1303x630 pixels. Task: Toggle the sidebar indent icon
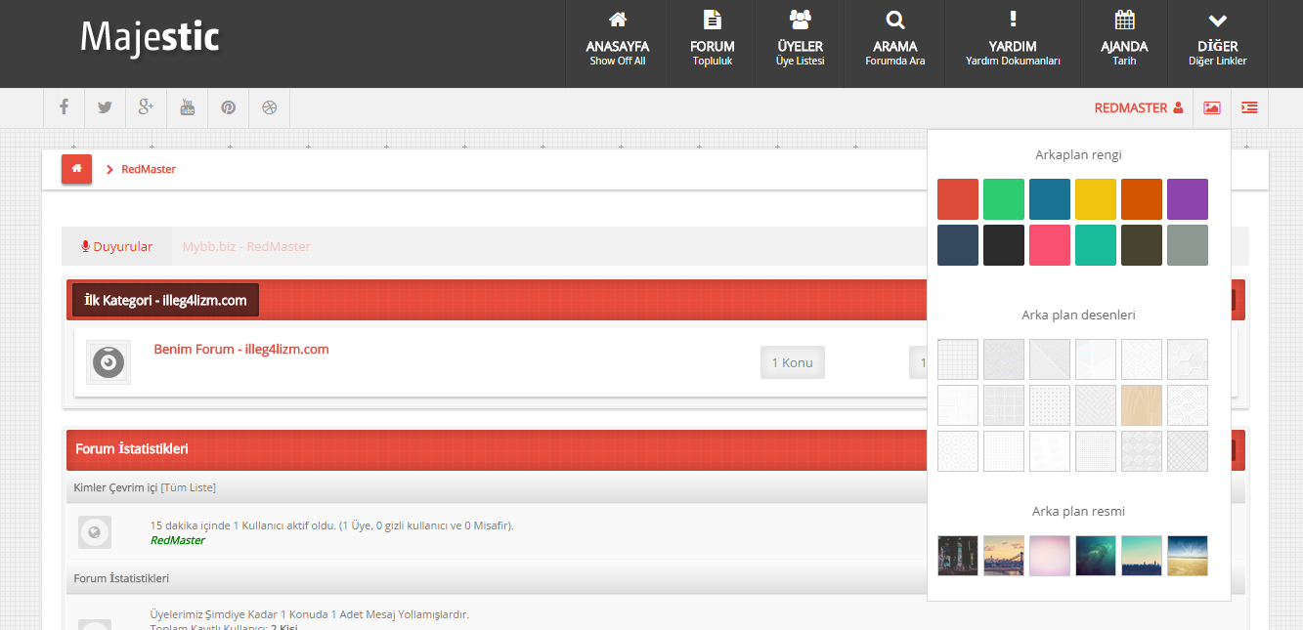1249,107
